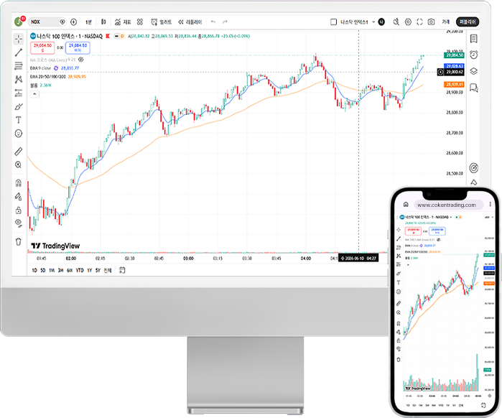This screenshot has height=418, width=502.
Task: Open the user profile avatar with notification badge
Action: (19, 22)
